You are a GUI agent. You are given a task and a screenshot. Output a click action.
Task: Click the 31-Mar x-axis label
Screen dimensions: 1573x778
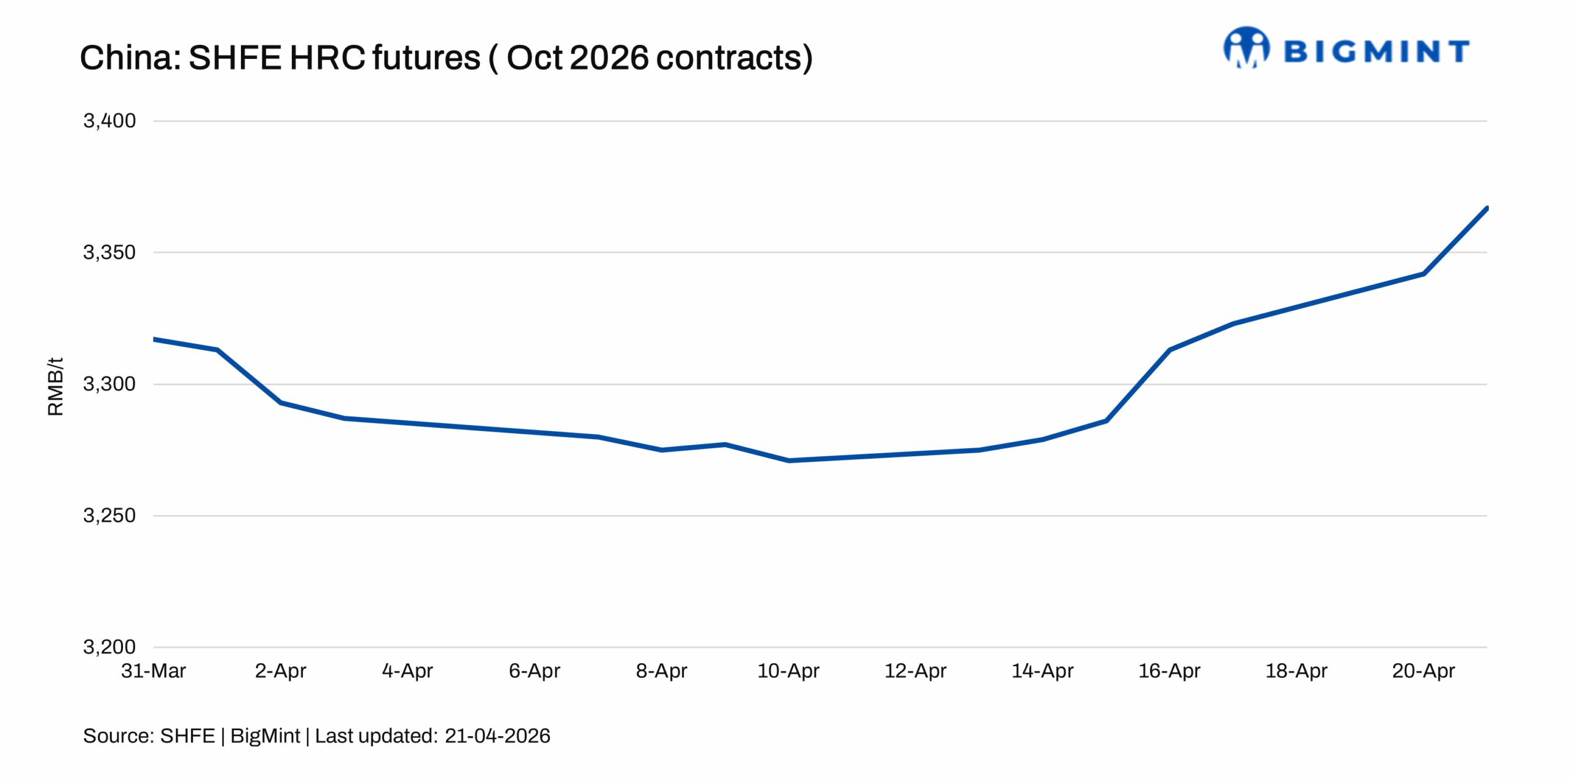(x=154, y=671)
